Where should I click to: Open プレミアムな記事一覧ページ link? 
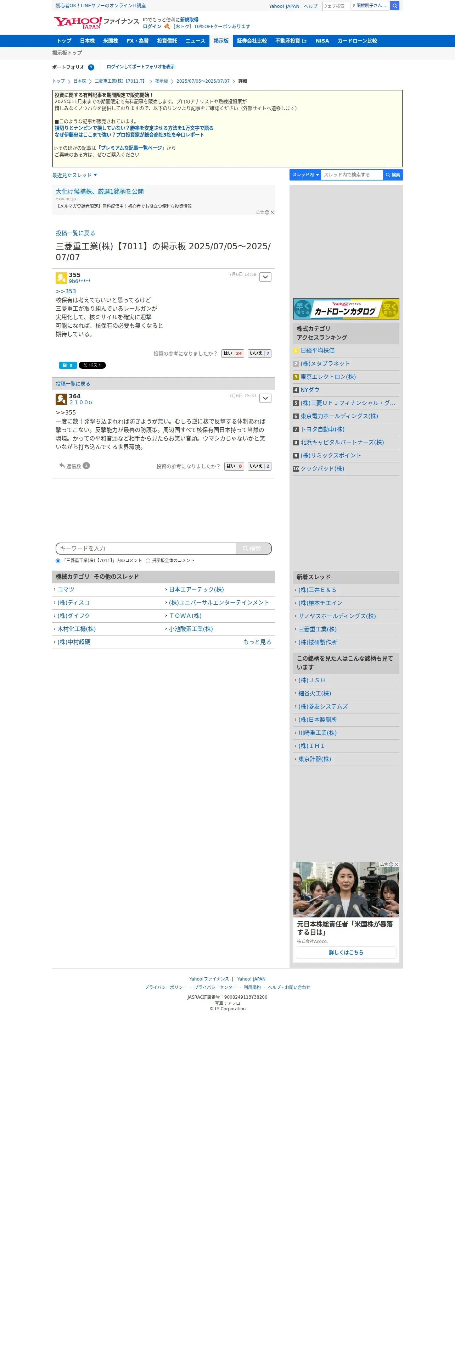pyautogui.click(x=131, y=148)
